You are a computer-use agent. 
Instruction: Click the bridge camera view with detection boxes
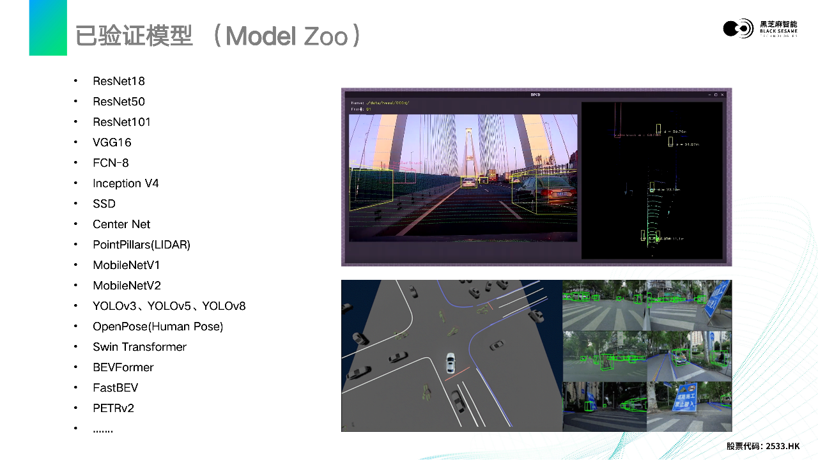(x=463, y=178)
